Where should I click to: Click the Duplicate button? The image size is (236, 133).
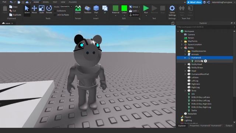[x=15, y=15]
